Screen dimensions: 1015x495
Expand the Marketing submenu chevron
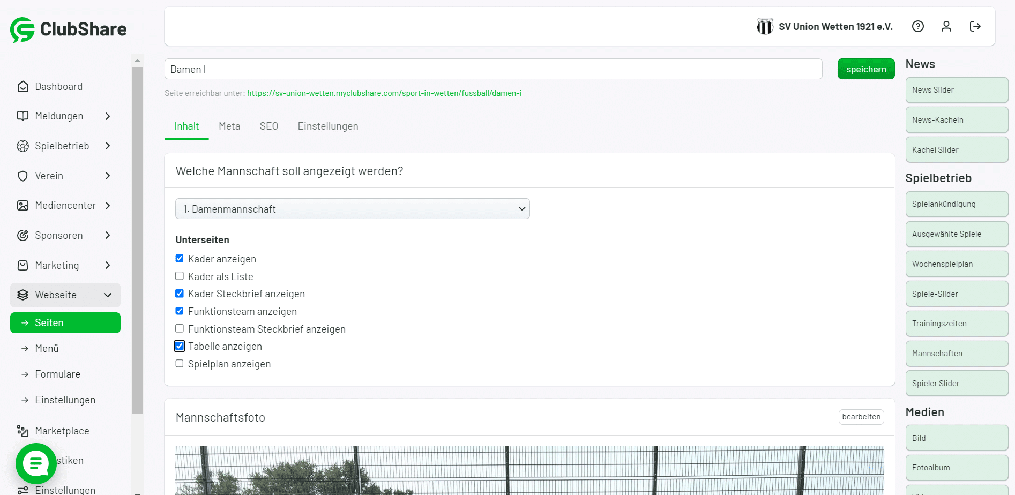pos(108,266)
